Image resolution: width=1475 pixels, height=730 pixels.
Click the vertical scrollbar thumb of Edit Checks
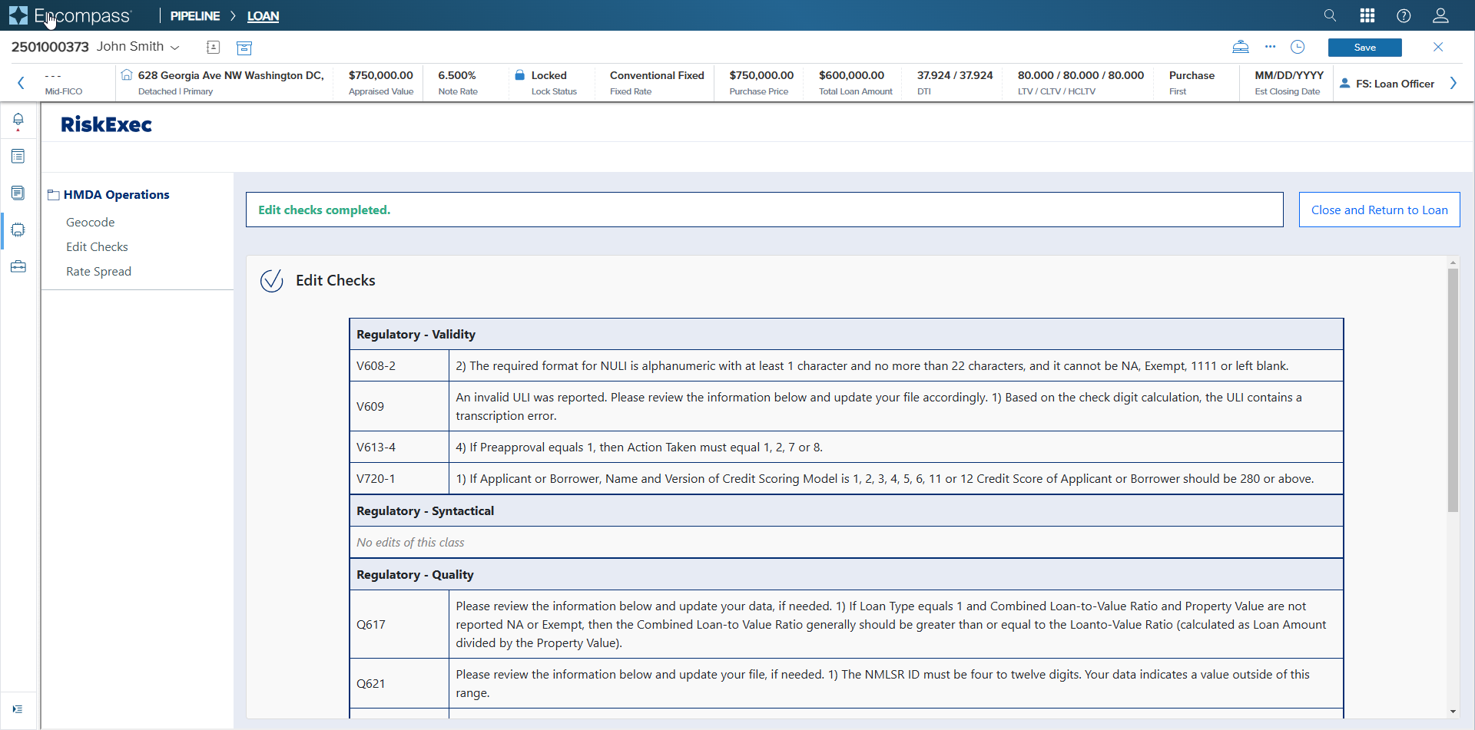tap(1453, 390)
